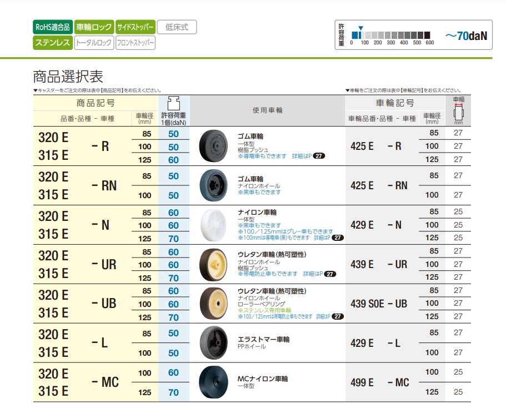Click the page 27 badge in ゴム車輪 row

point(319,157)
